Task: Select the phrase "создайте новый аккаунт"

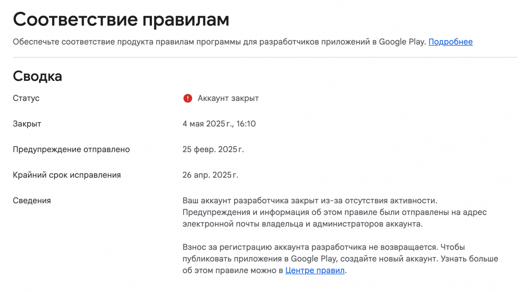Action: [x=386, y=259]
